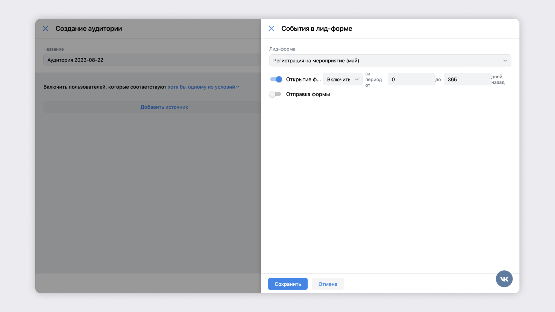Screen dimensions: 555x312
Task: Click the truncated Открытие ф... label
Action: (303, 79)
